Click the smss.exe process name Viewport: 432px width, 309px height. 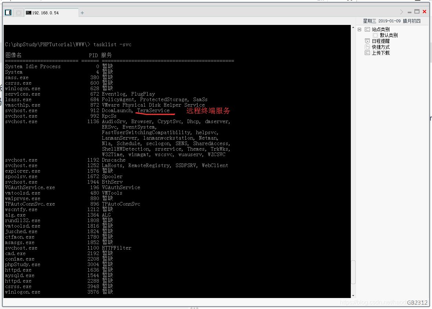point(17,78)
